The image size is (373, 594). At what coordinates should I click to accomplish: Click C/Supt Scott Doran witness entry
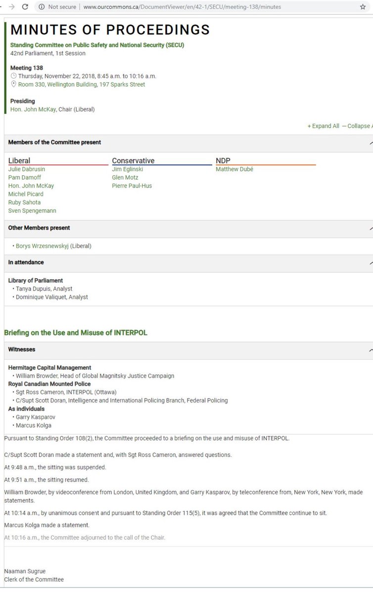coord(122,401)
